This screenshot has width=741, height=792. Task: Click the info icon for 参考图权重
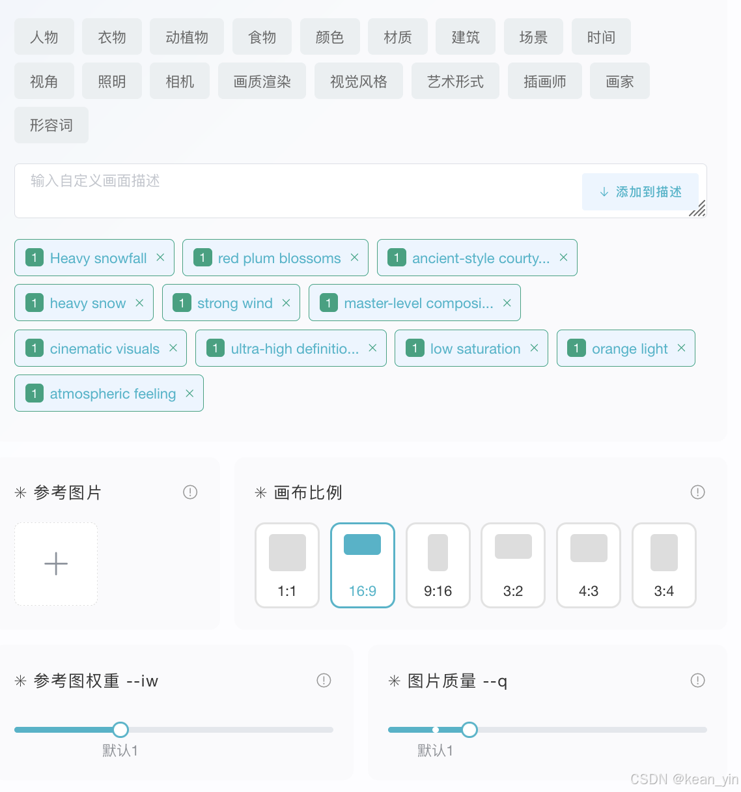pos(324,680)
